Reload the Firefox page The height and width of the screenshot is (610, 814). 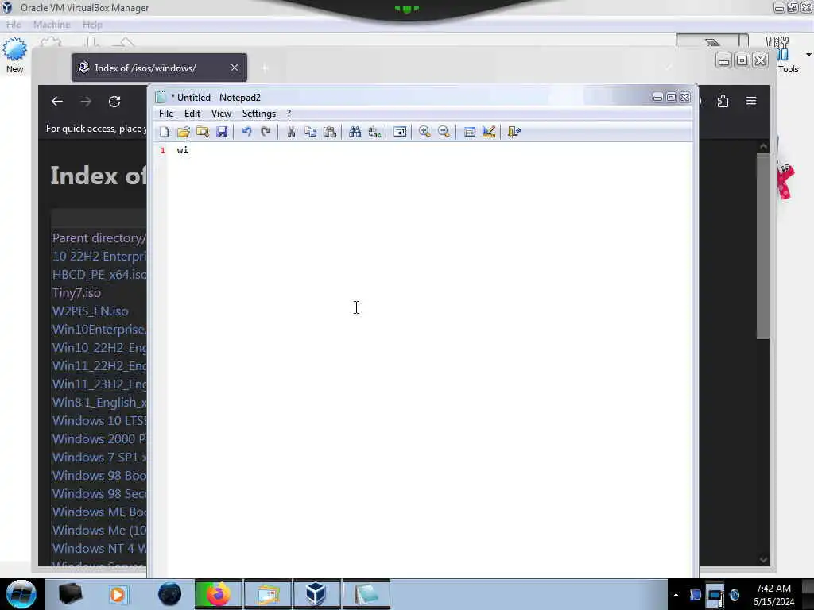click(x=114, y=102)
